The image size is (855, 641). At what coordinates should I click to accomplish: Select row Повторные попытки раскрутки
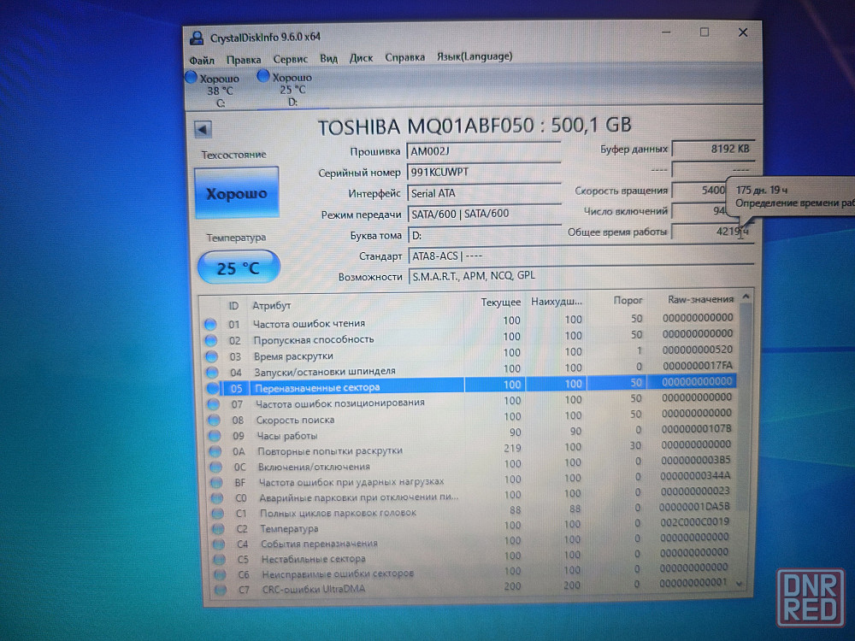(474, 448)
